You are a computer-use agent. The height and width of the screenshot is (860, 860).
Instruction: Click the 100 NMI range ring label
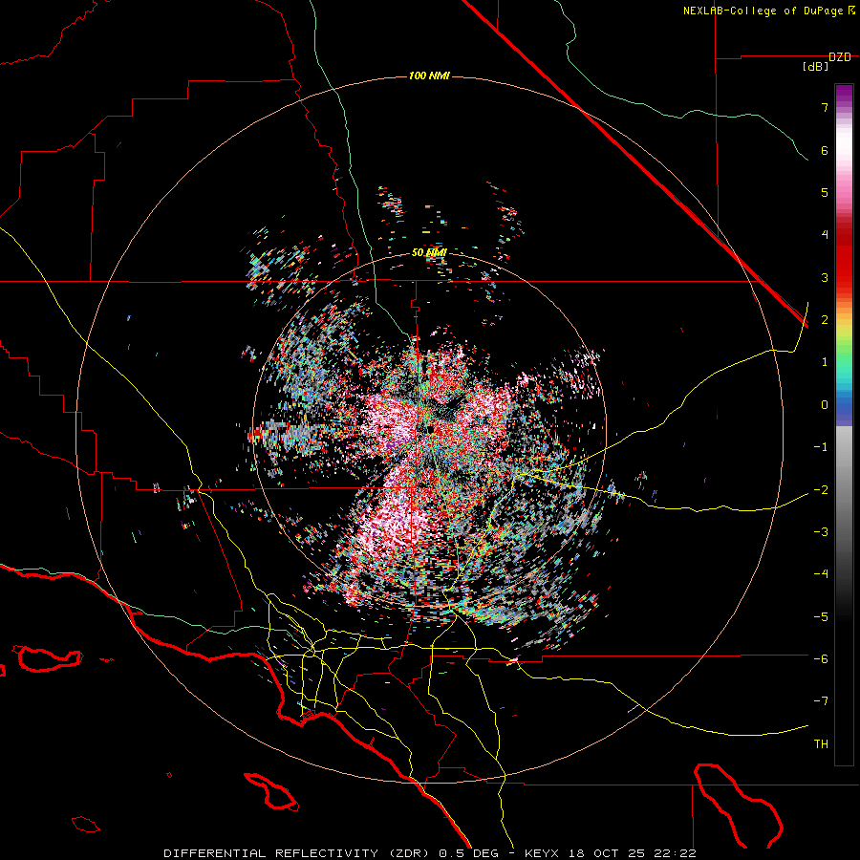429,75
